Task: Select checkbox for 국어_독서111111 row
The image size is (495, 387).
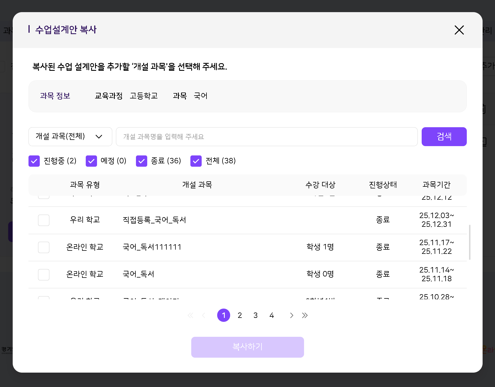Action: click(x=44, y=247)
